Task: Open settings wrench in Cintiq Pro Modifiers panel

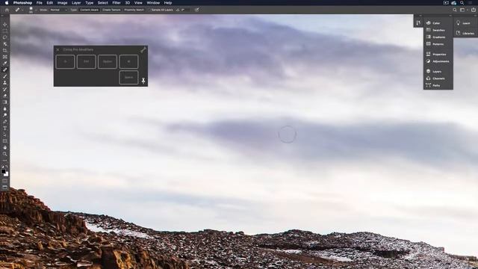Action: [x=143, y=50]
